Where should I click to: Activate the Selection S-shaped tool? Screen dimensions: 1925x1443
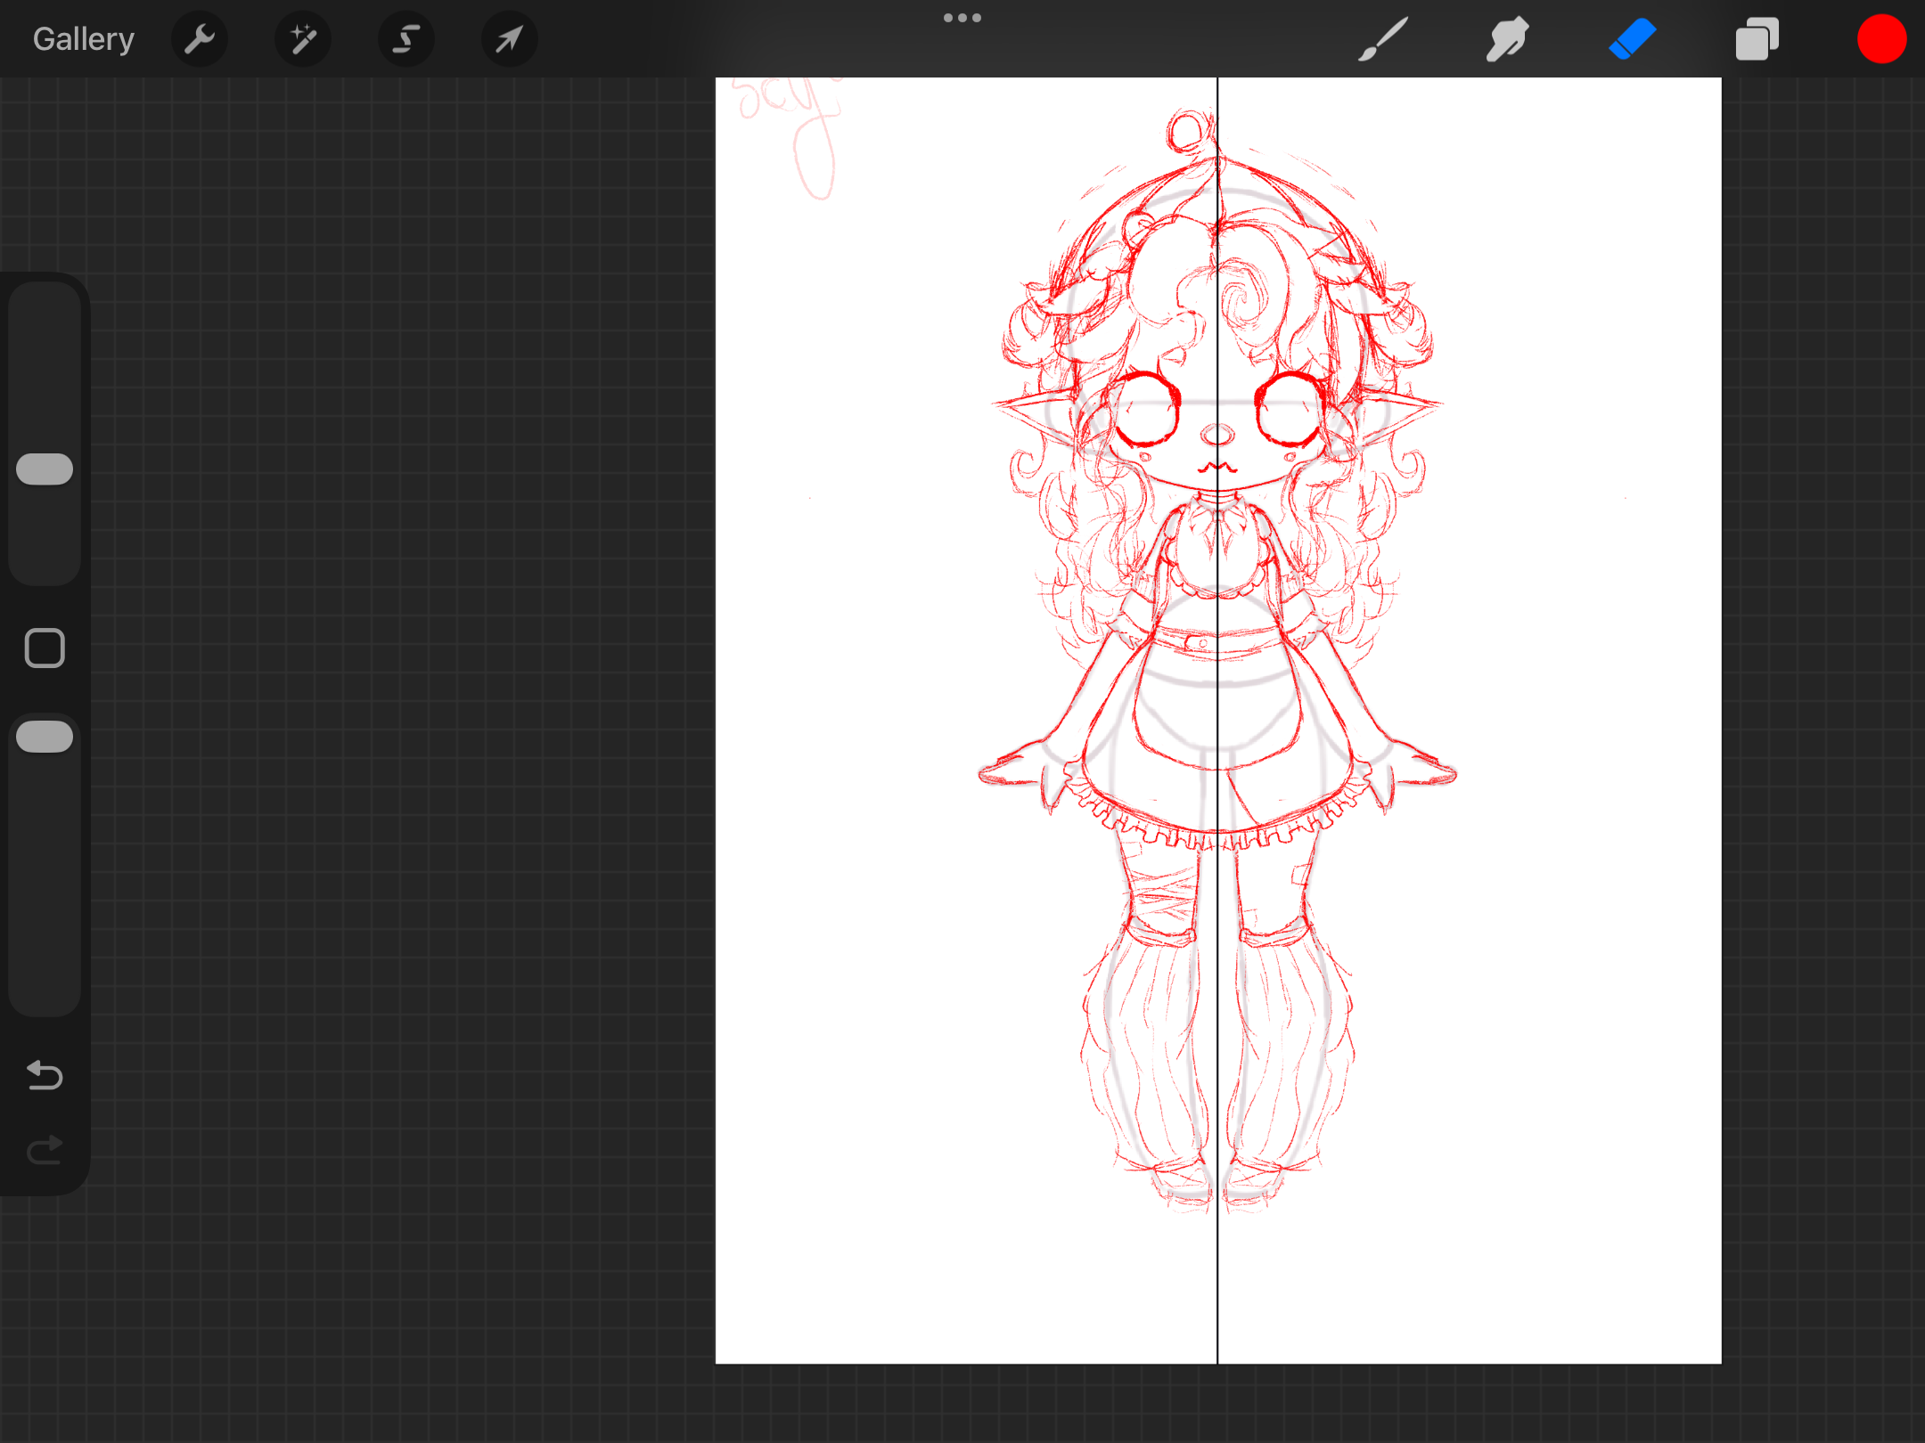(406, 39)
